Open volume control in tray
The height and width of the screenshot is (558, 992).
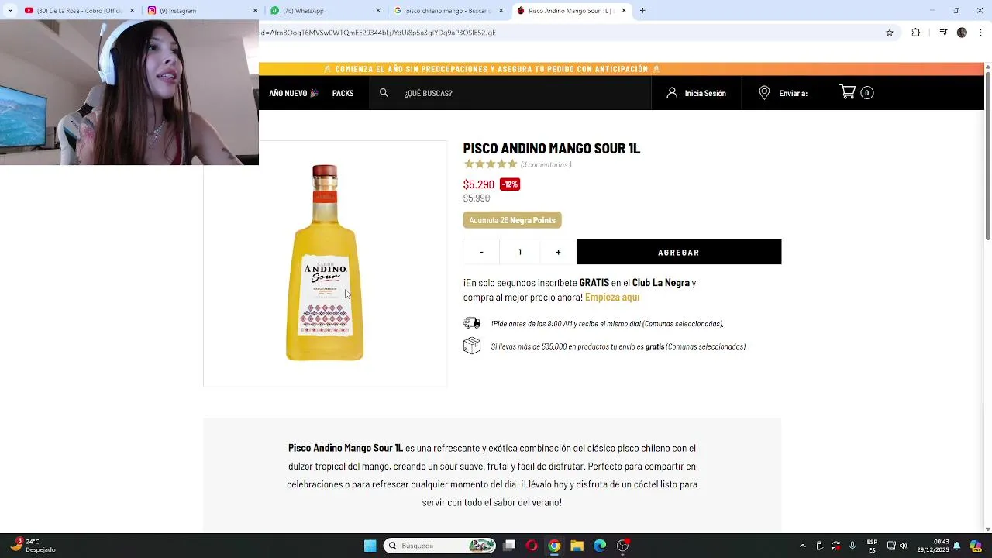tap(903, 546)
